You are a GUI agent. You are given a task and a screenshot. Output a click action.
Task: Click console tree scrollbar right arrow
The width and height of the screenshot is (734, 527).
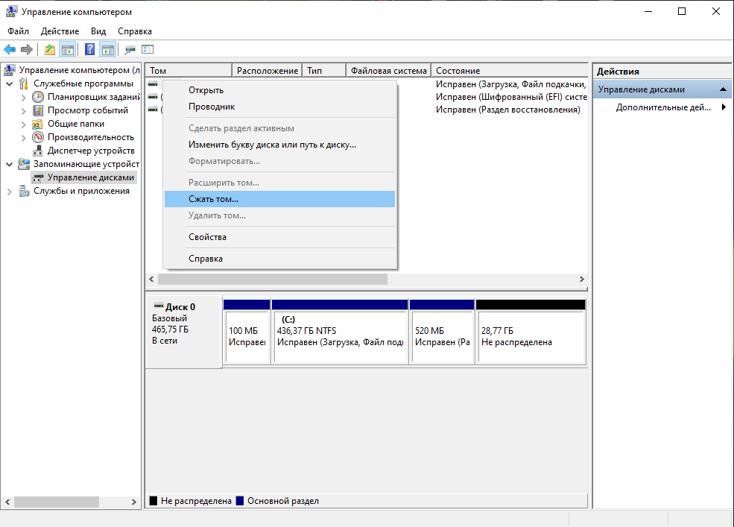(134, 502)
